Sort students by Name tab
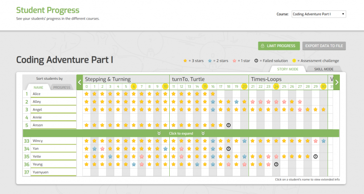The image size is (364, 194). pos(38,87)
